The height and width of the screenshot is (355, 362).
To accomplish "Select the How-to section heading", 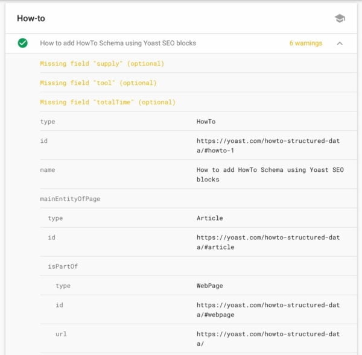I will tap(31, 19).
